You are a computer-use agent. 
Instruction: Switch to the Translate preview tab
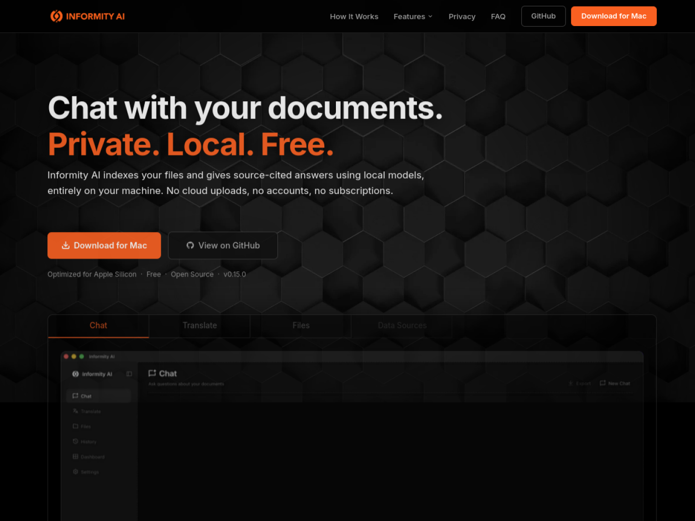point(200,326)
